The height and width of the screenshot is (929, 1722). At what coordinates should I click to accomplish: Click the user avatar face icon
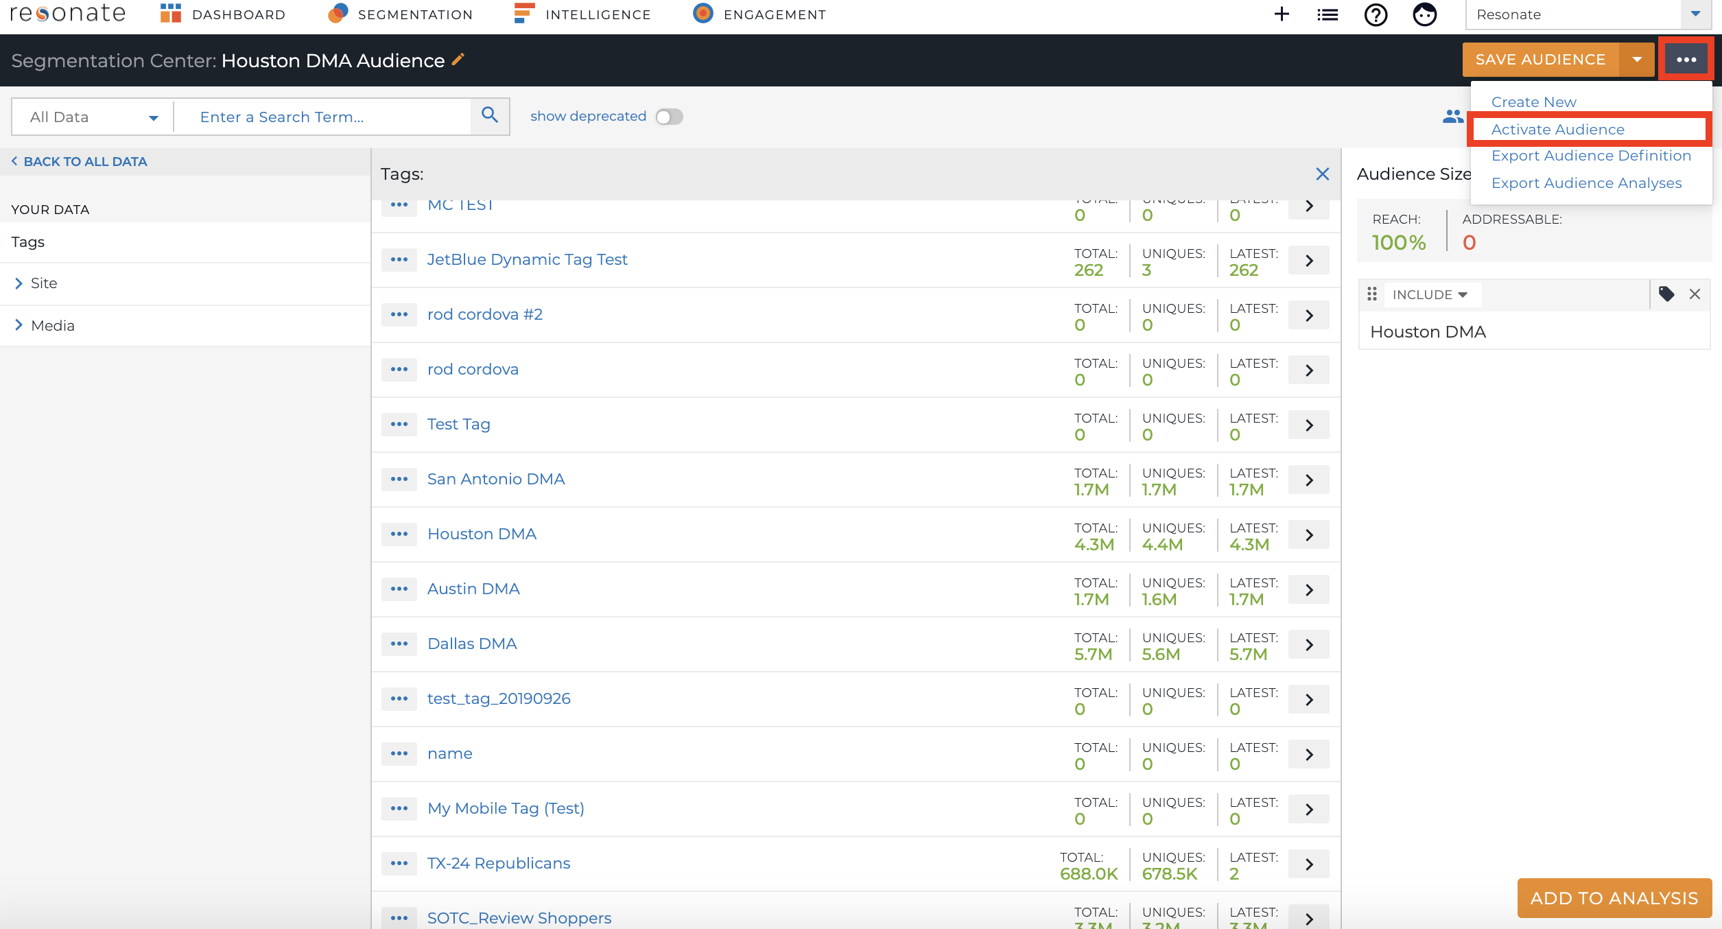[x=1424, y=14]
